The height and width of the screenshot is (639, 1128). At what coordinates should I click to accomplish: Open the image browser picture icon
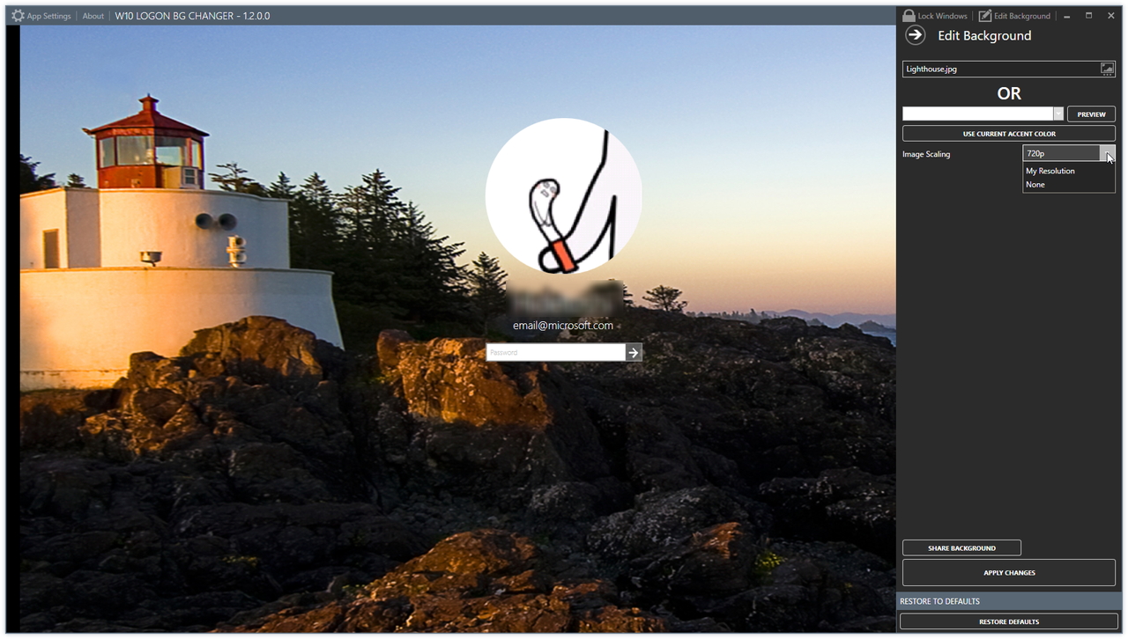click(x=1108, y=69)
